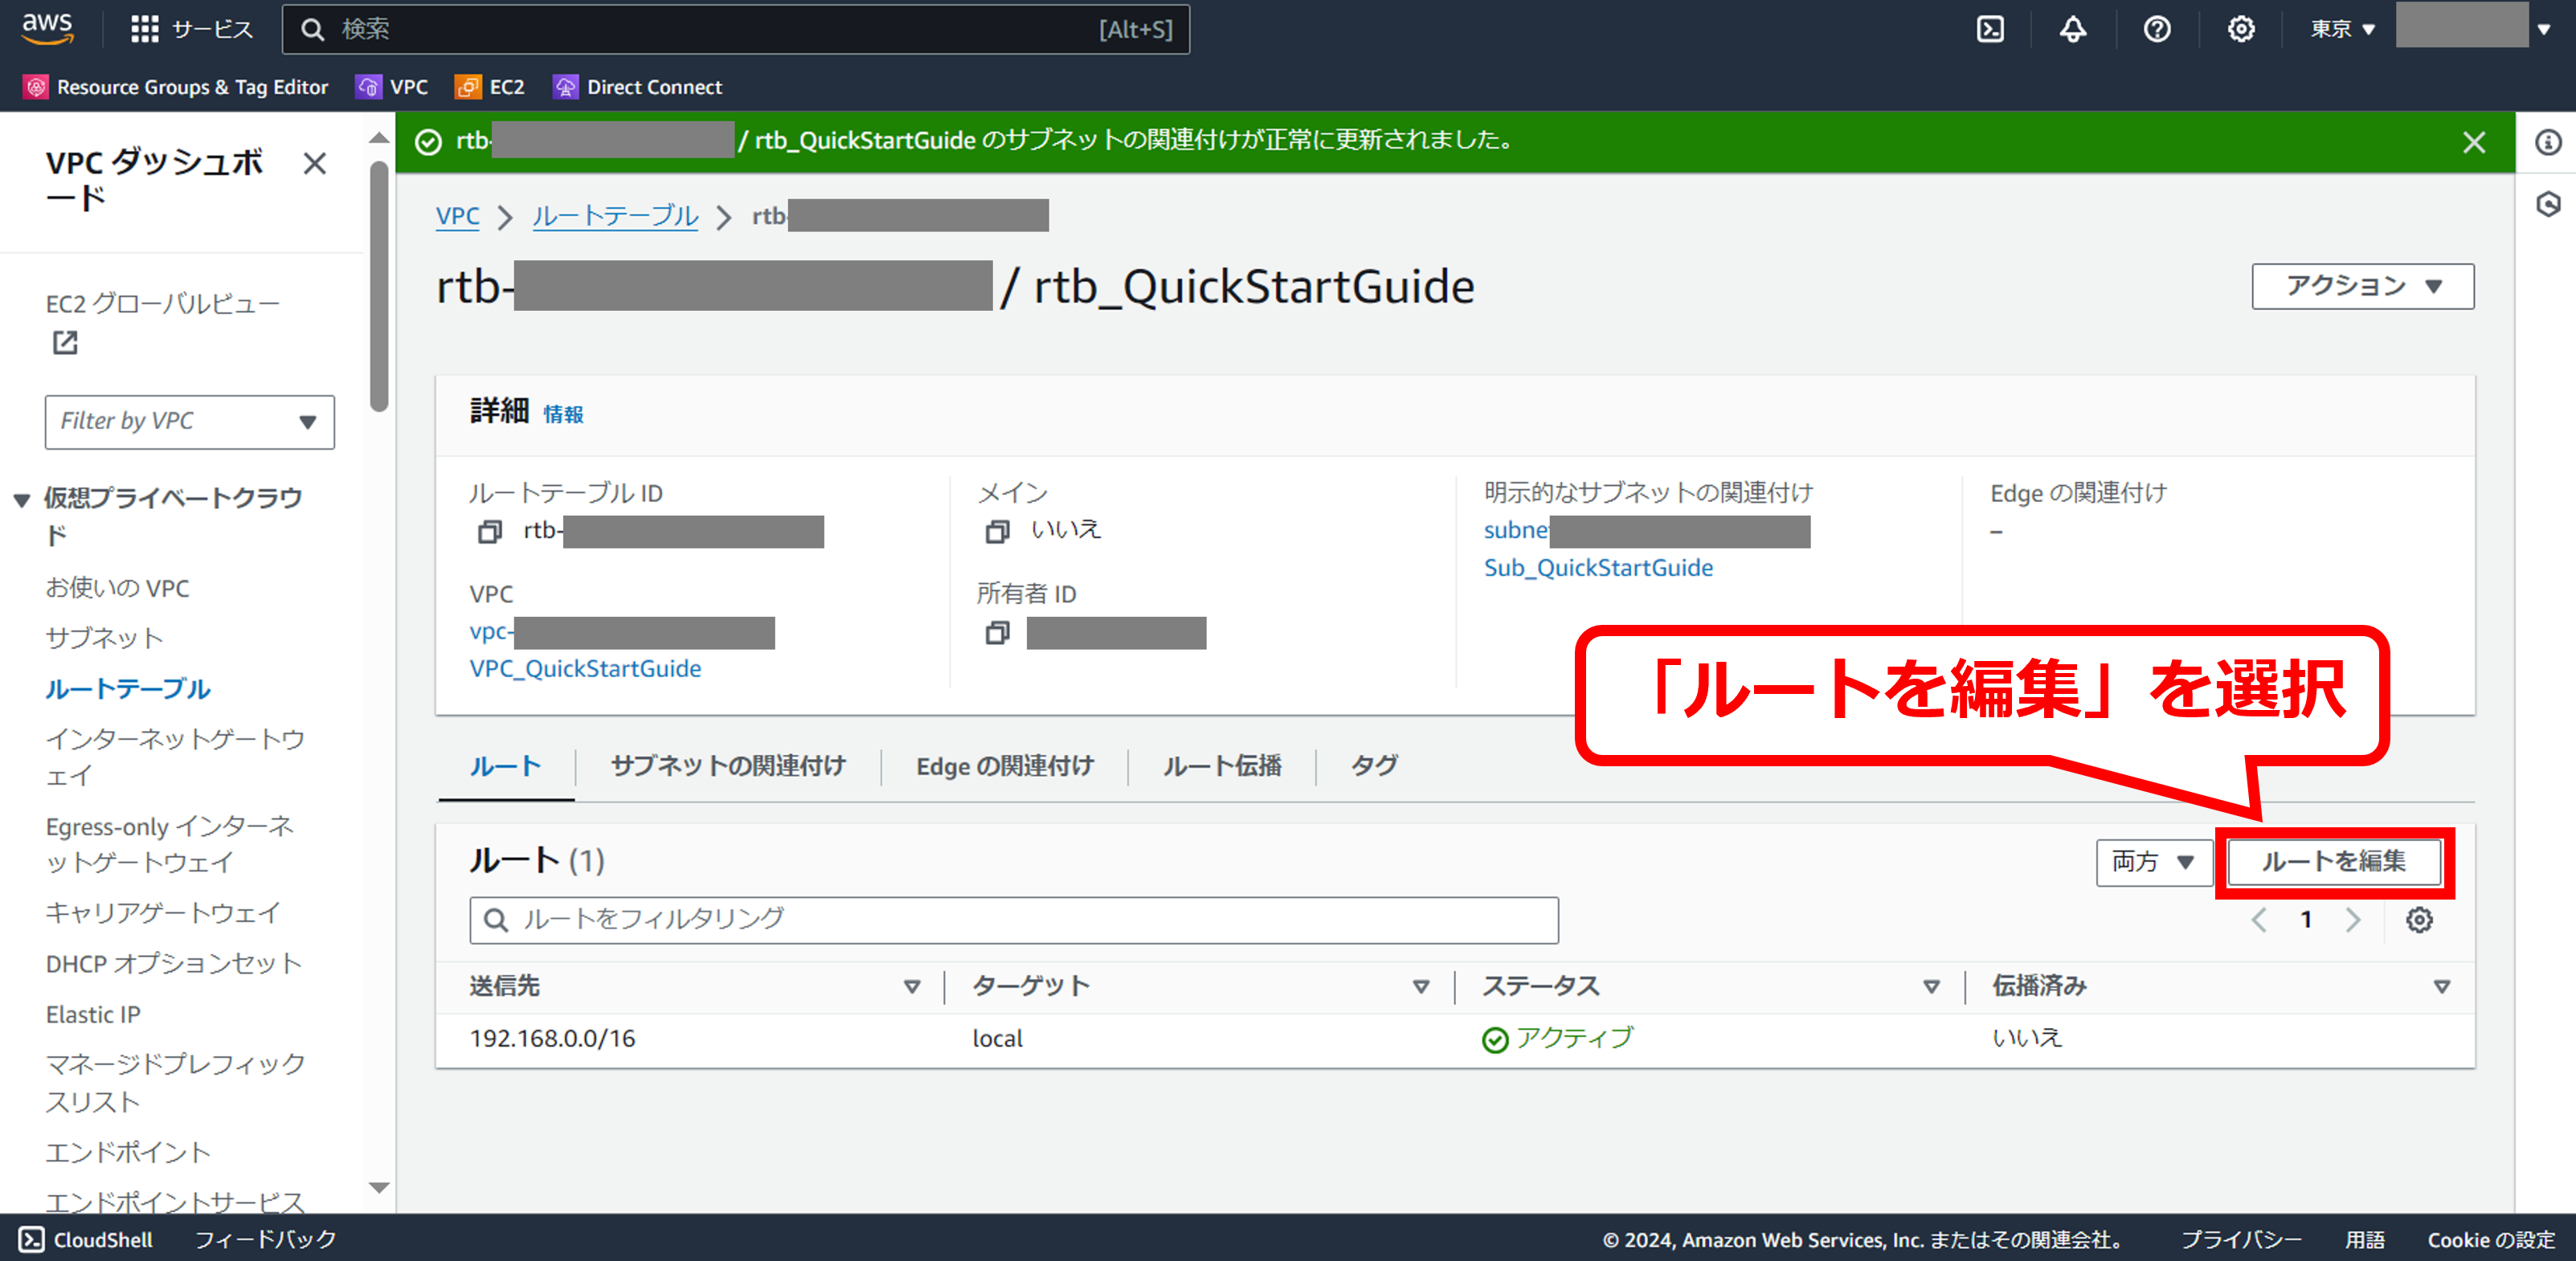Click the info panel icon on right edge
The height and width of the screenshot is (1261, 2576).
click(2547, 142)
